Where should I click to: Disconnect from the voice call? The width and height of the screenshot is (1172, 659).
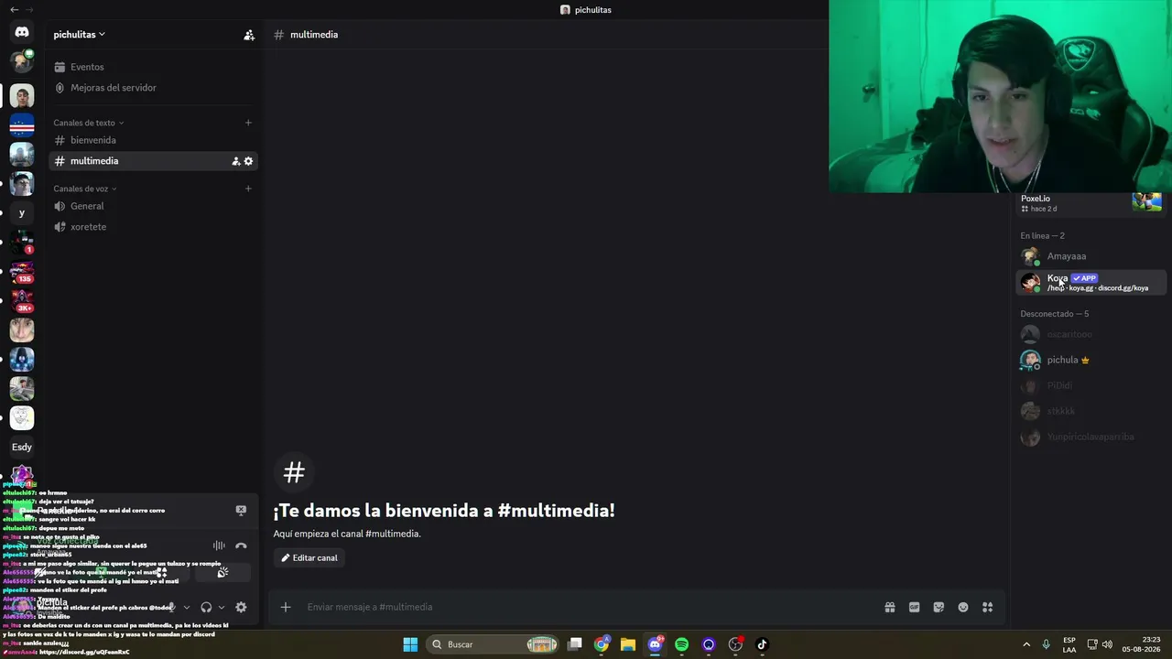click(241, 546)
